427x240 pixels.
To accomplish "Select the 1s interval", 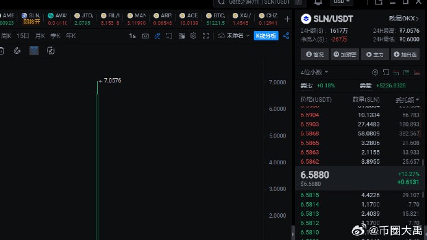I will (132, 36).
